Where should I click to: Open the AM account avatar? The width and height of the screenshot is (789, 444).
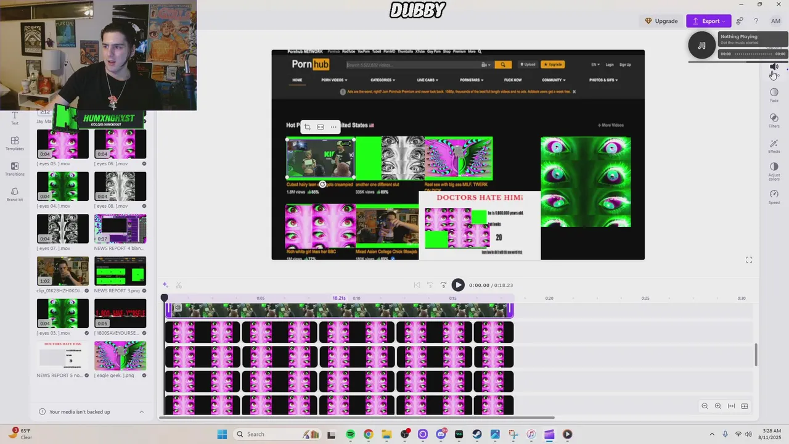(x=775, y=21)
